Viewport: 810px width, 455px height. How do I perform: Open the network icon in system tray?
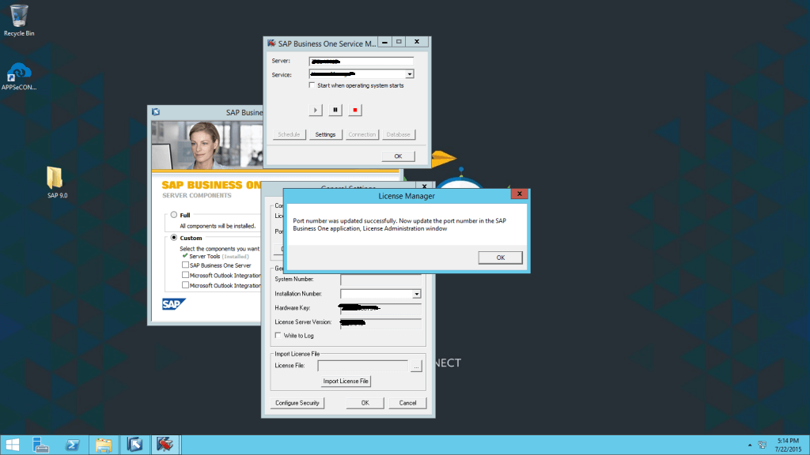click(x=762, y=446)
